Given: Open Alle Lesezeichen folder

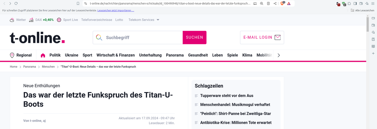Looking at the screenshot, I should (362, 10).
